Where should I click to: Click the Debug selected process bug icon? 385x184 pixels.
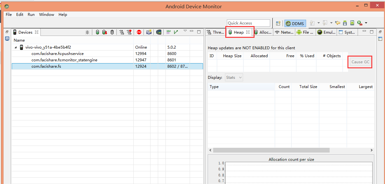coord(87,32)
